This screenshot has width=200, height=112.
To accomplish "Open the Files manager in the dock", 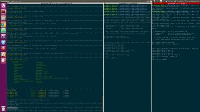I will (x=3, y=18).
